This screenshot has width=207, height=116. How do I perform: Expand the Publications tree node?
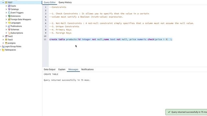[x=6, y=26]
